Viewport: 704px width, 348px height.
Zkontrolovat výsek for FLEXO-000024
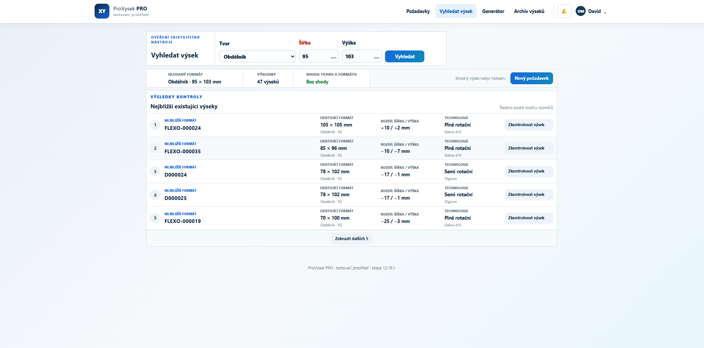pos(529,125)
